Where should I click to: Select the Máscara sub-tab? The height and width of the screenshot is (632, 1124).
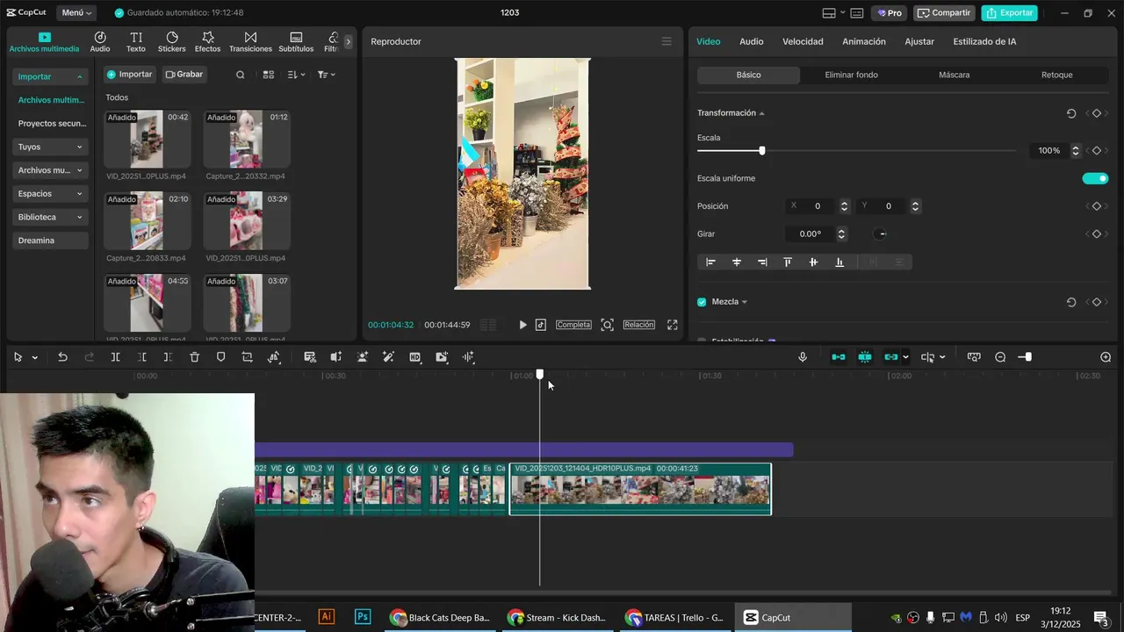(x=954, y=75)
